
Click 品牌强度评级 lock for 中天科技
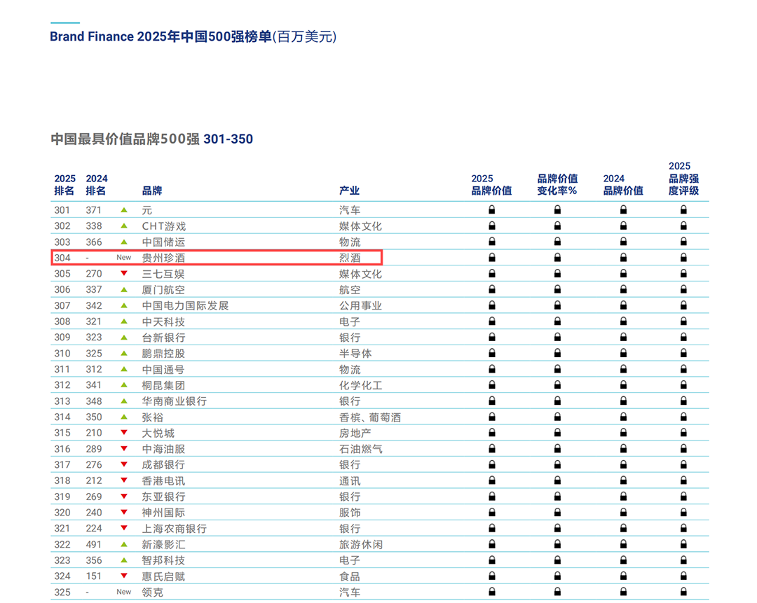point(683,321)
